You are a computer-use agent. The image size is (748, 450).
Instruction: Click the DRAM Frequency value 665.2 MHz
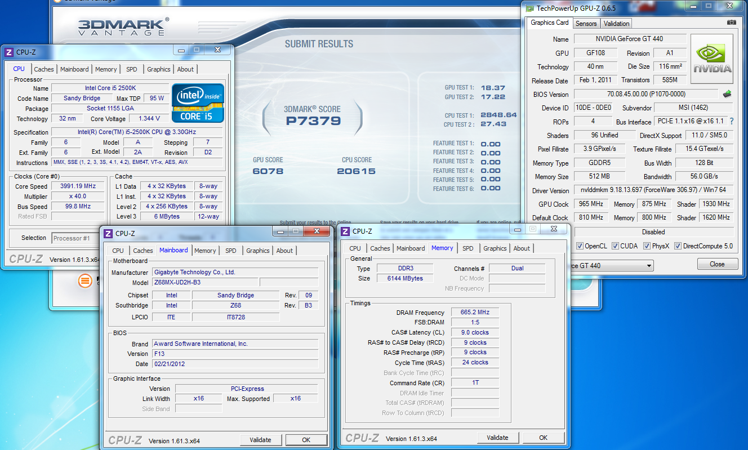[475, 313]
